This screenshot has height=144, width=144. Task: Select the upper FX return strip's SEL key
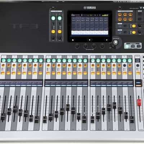[120, 26]
